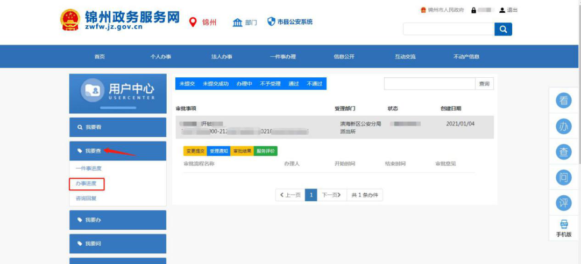Open 不动产信息 in the navigation bar

click(x=466, y=57)
